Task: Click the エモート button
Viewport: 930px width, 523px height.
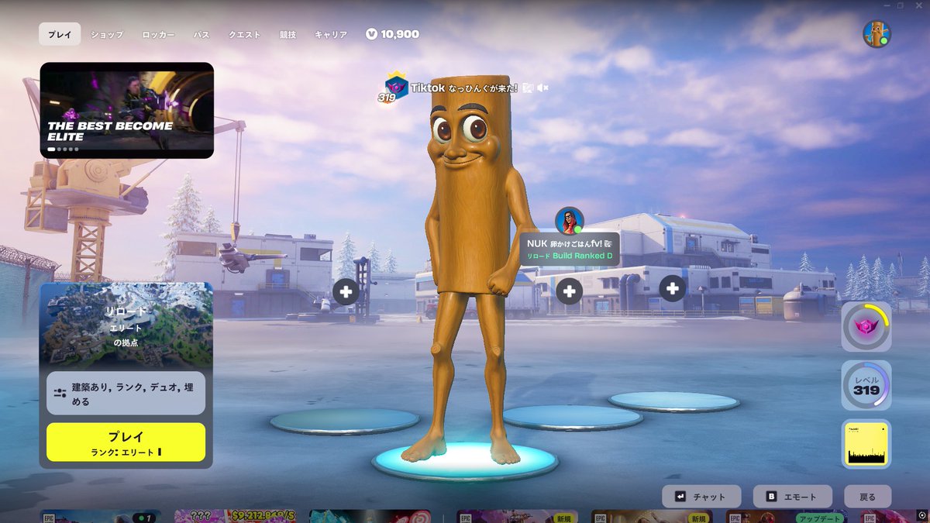Action: click(792, 497)
